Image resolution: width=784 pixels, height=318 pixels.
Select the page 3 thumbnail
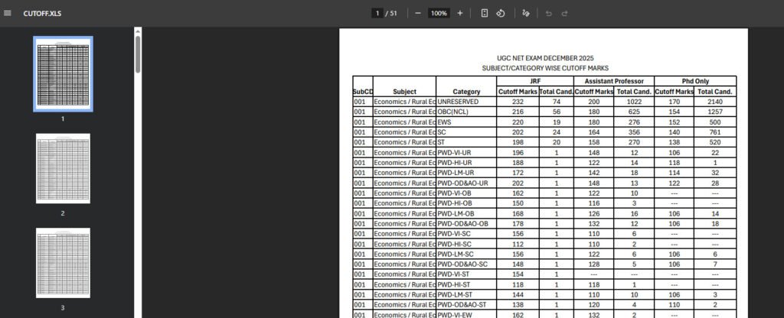[63, 262]
